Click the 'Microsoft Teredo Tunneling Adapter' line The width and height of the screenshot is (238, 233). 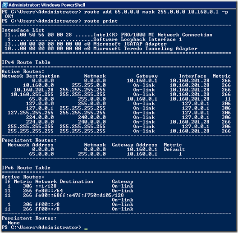[101, 48]
